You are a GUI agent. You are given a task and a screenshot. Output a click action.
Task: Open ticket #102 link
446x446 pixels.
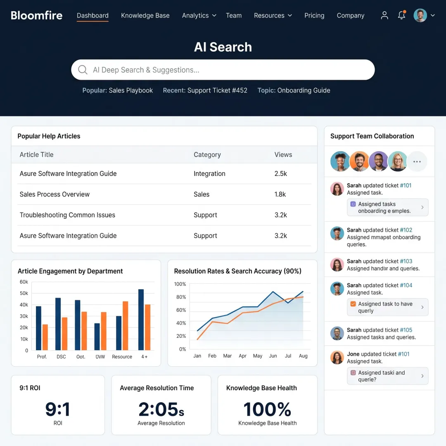coord(406,230)
